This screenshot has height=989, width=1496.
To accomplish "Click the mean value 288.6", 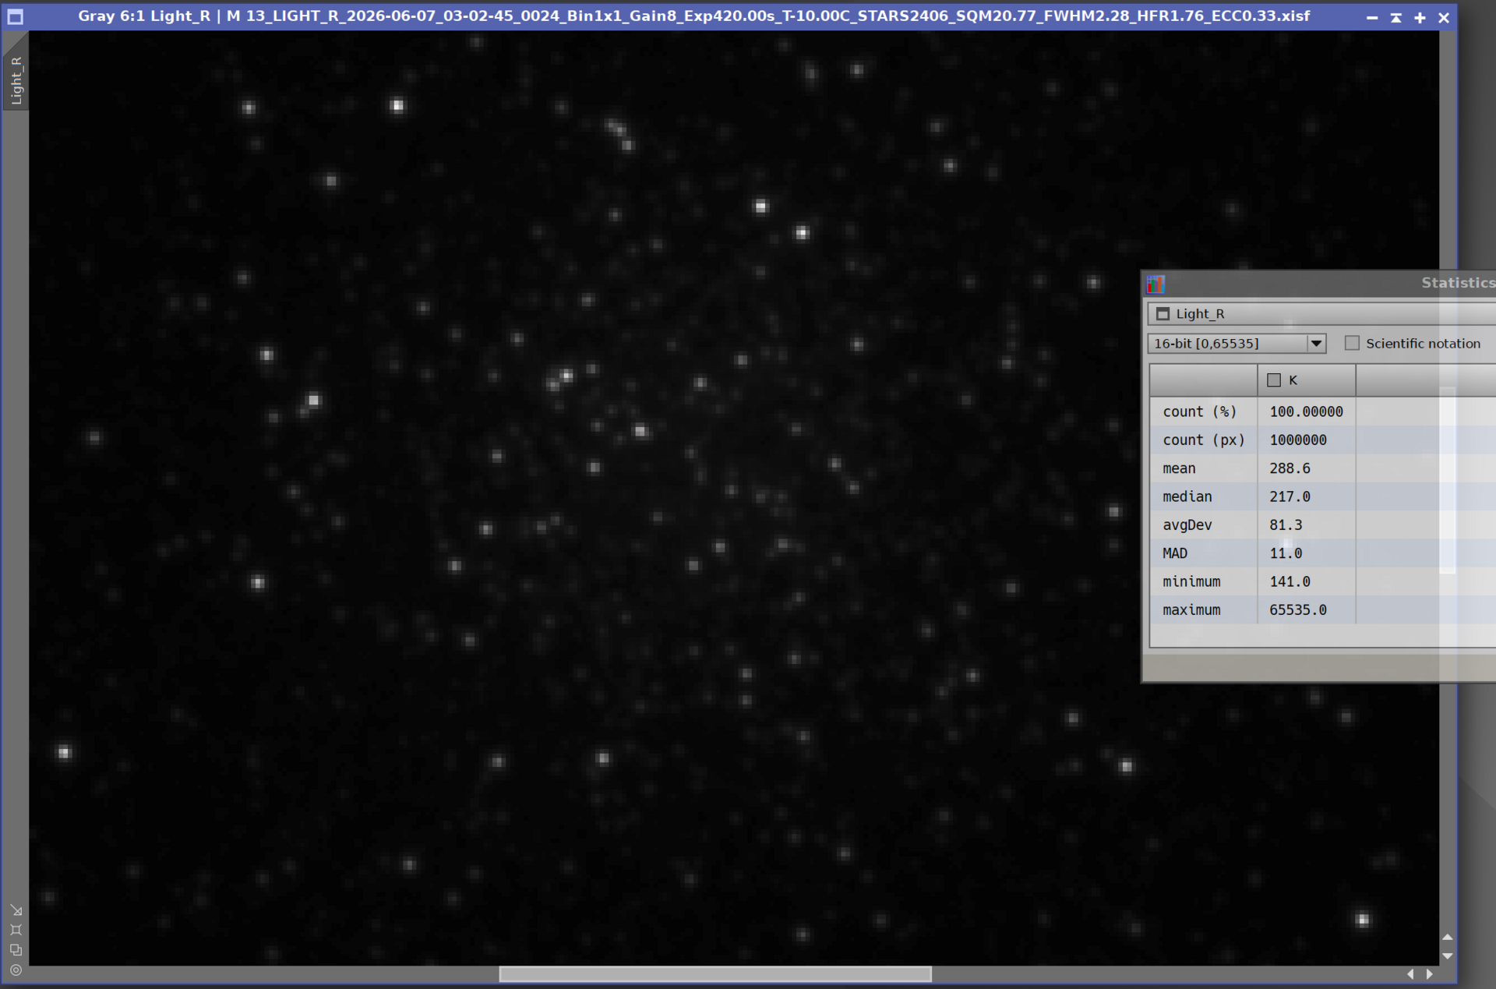I will click(1290, 468).
